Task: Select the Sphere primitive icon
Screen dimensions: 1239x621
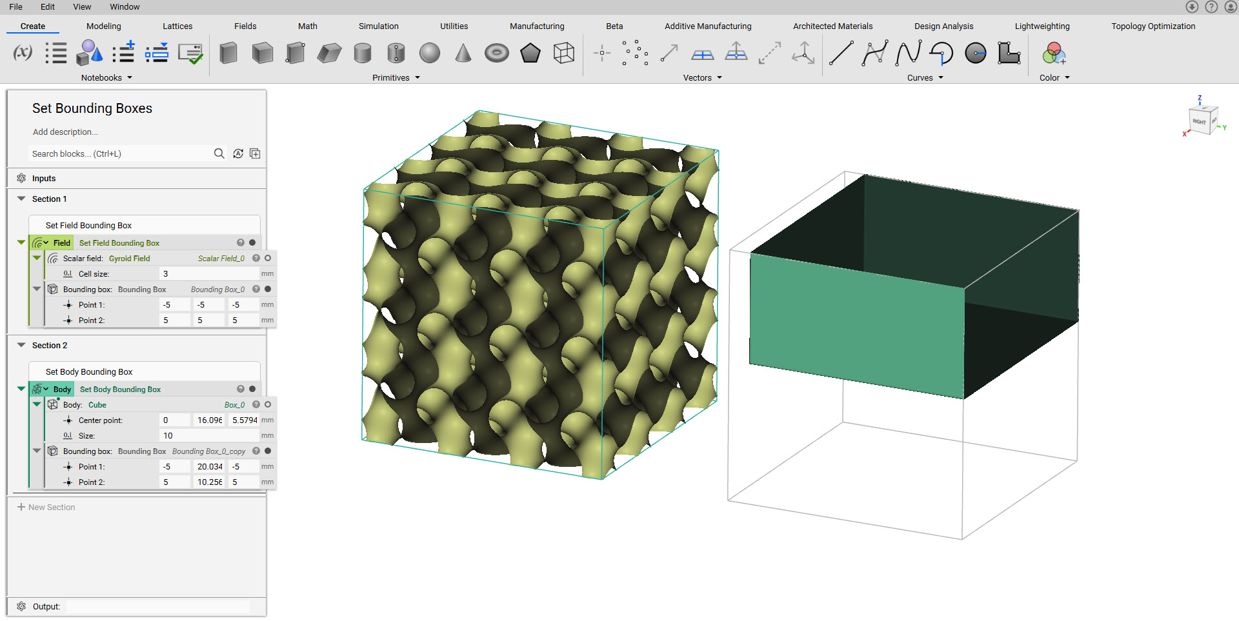Action: point(430,53)
